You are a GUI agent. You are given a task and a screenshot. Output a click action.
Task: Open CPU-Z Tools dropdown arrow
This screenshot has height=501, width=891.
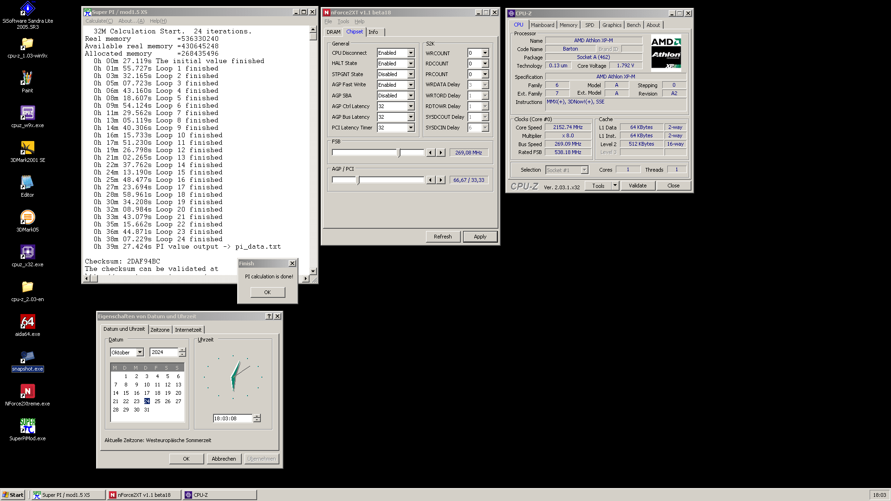615,186
